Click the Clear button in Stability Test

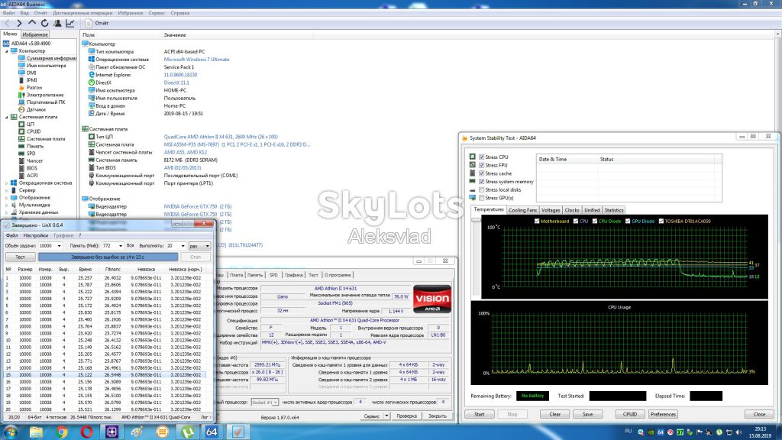(554, 414)
